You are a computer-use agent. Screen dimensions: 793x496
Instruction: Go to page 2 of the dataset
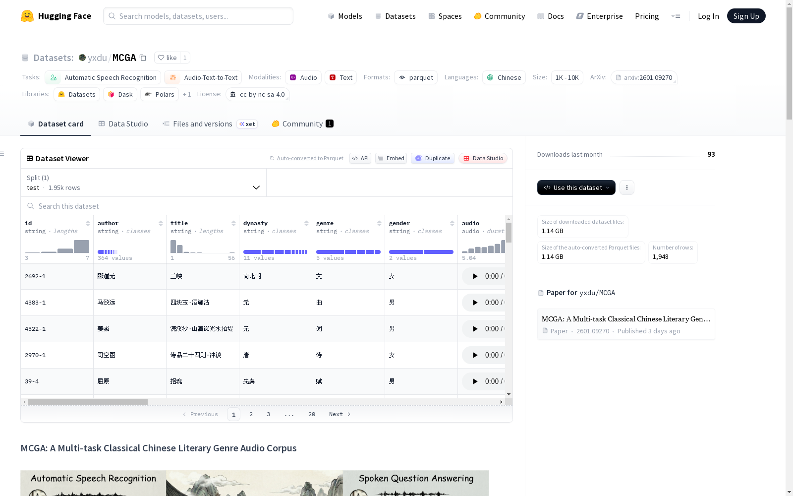(251, 414)
